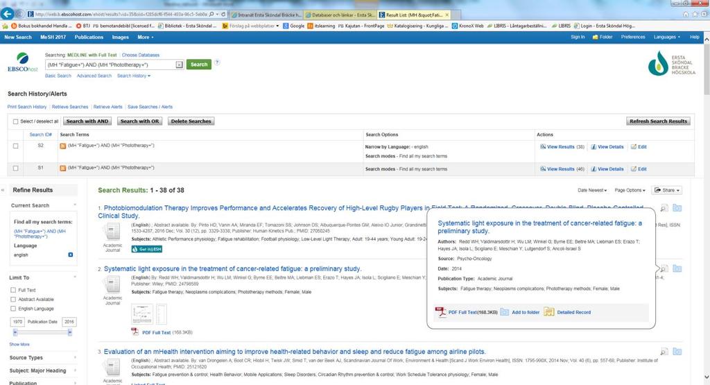The height and width of the screenshot is (385, 710).
Task: Preview icon for airline pilots article
Action: click(x=664, y=352)
